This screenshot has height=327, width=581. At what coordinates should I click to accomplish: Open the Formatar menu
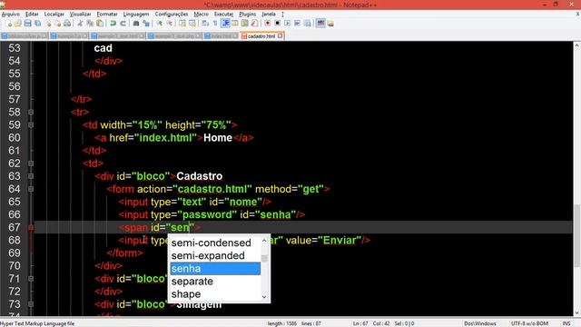click(107, 15)
